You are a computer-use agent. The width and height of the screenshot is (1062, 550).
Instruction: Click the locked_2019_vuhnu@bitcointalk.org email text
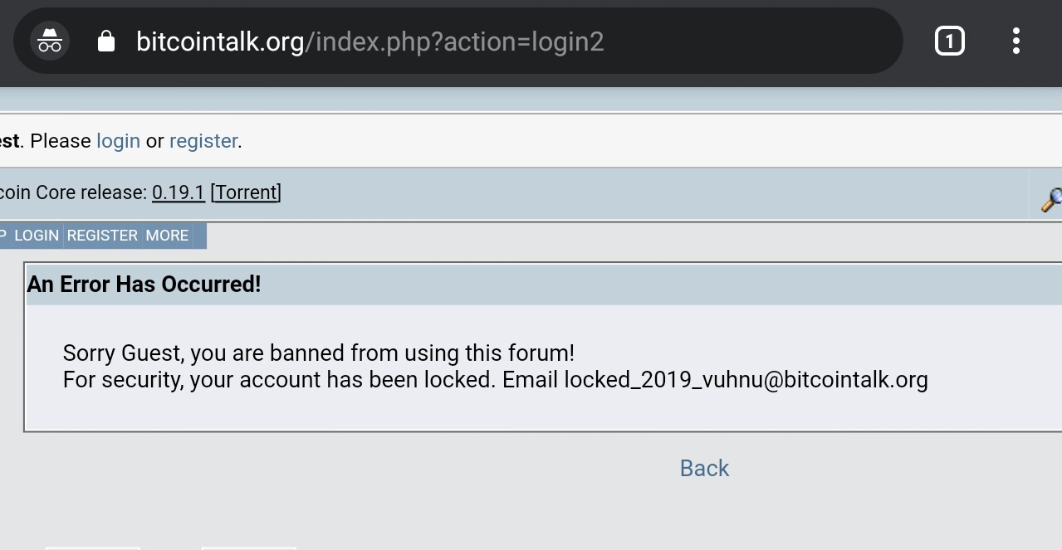coord(746,380)
